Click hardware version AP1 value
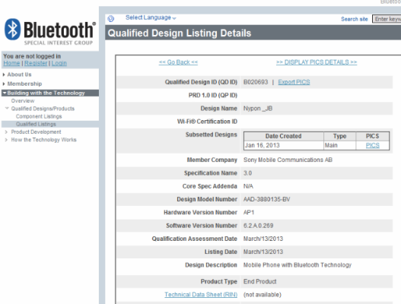 249,213
